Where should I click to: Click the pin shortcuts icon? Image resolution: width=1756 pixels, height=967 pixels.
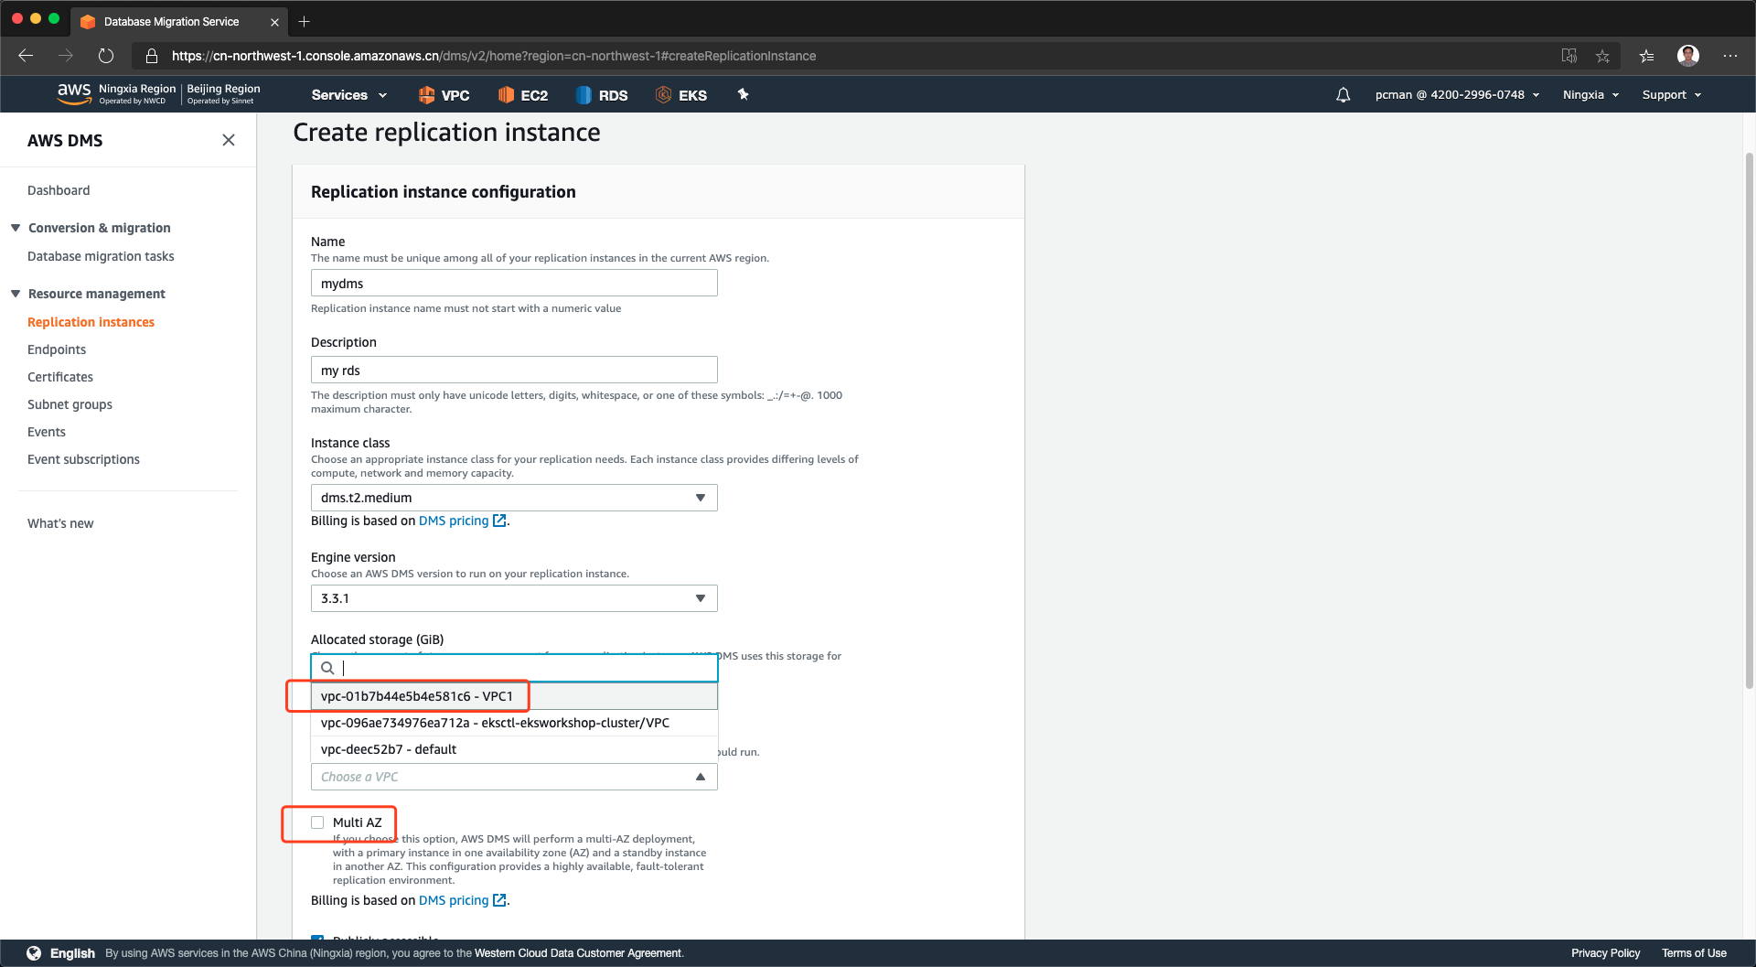[743, 94]
